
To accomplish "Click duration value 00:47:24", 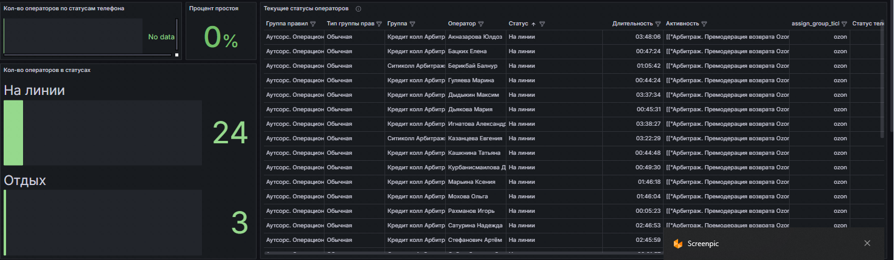I will click(x=648, y=51).
